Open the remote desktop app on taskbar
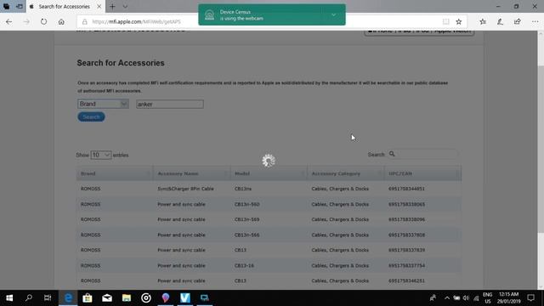Image resolution: width=544 pixels, height=306 pixels. [x=205, y=297]
